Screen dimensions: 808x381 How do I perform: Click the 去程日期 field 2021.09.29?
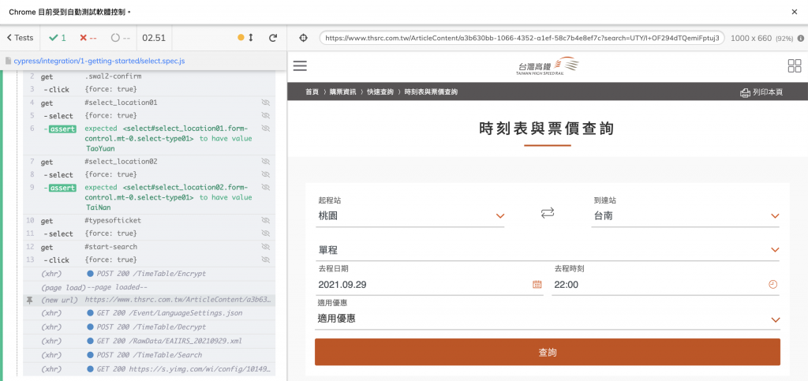point(430,284)
